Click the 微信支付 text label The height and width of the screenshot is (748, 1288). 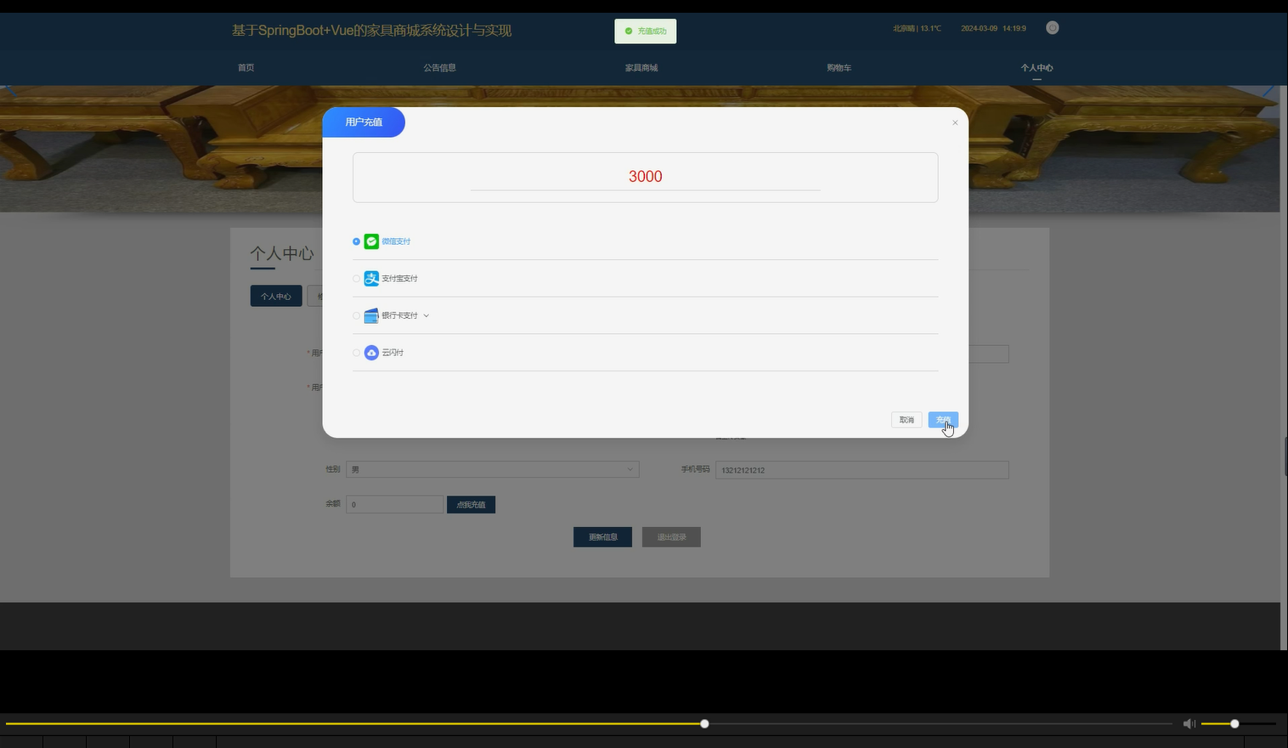[x=396, y=241]
